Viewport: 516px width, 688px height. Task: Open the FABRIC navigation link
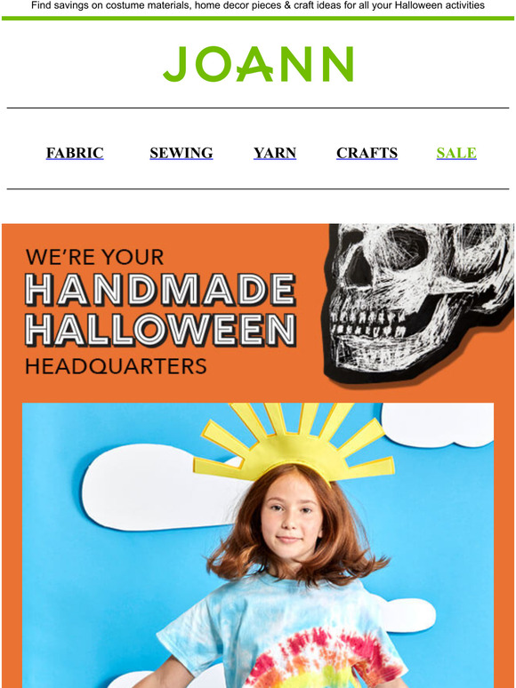pos(75,153)
